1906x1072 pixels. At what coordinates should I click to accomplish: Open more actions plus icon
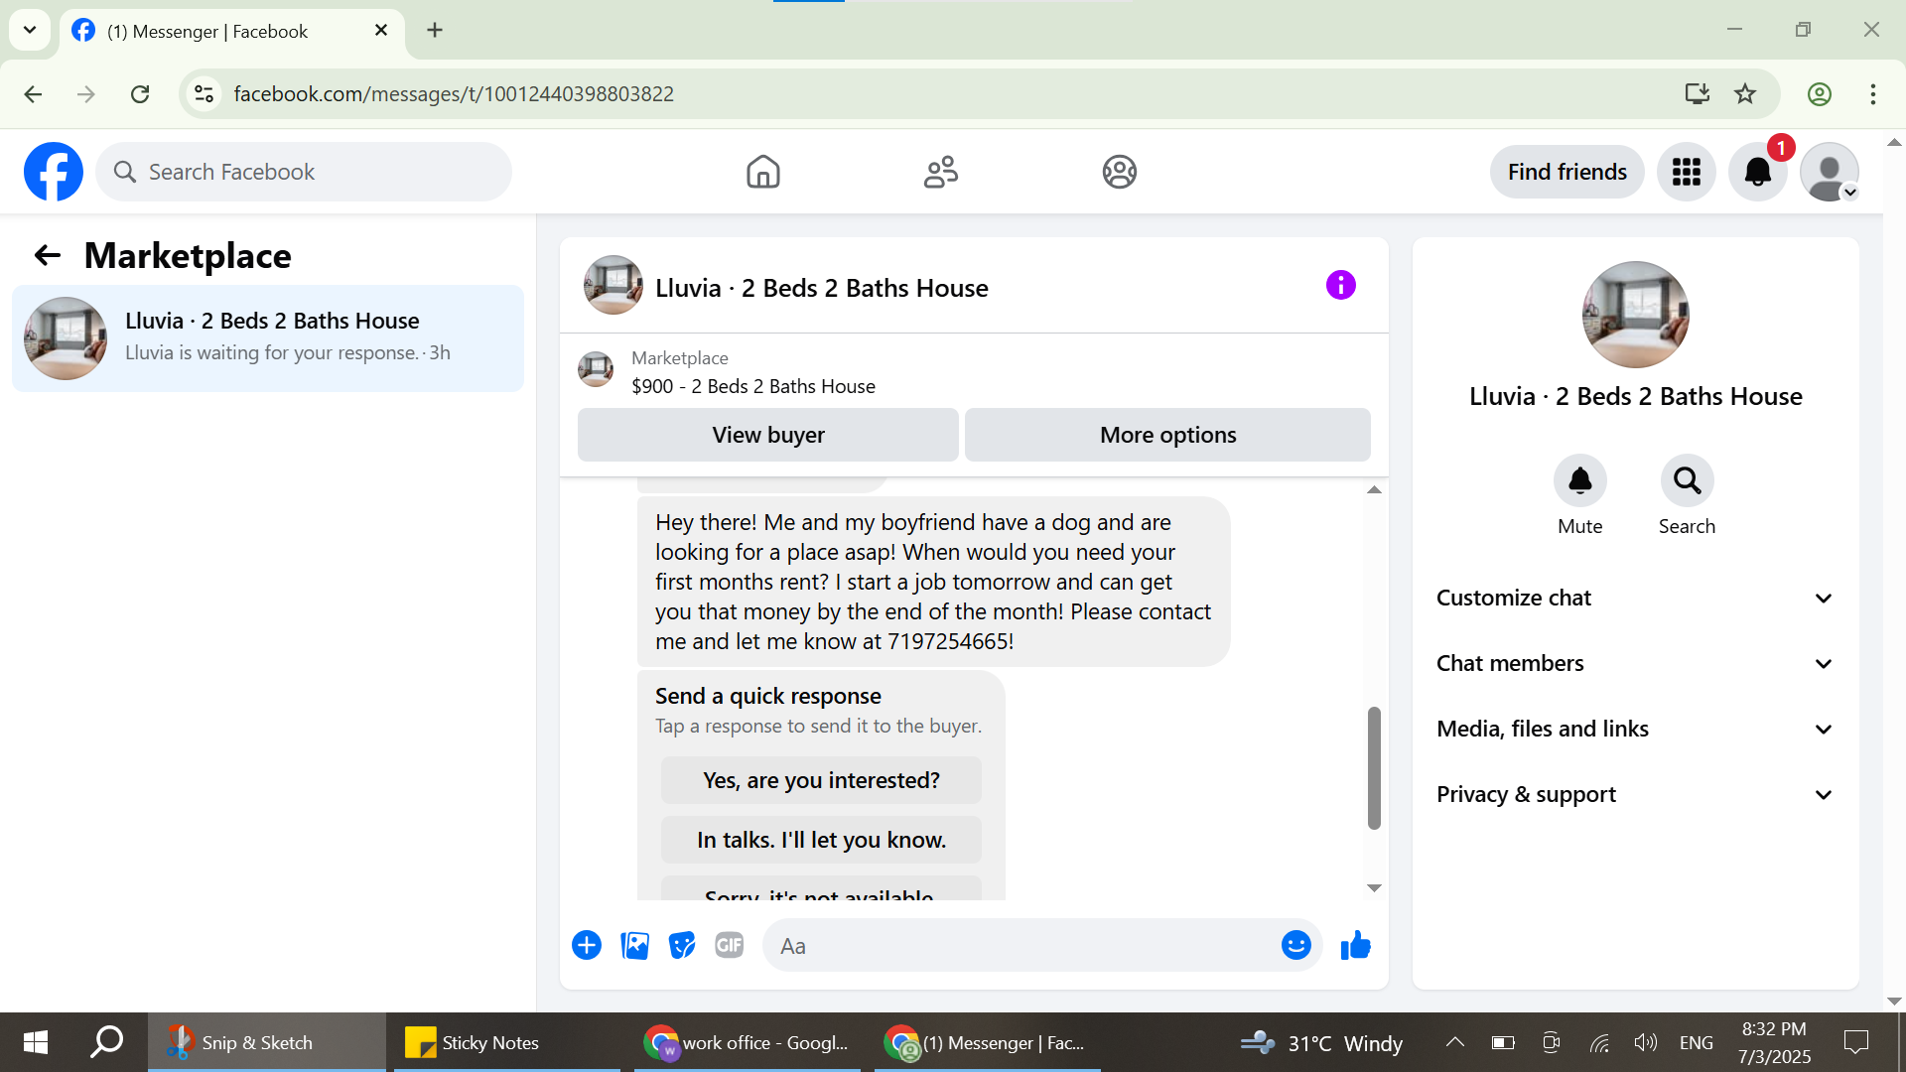point(587,945)
